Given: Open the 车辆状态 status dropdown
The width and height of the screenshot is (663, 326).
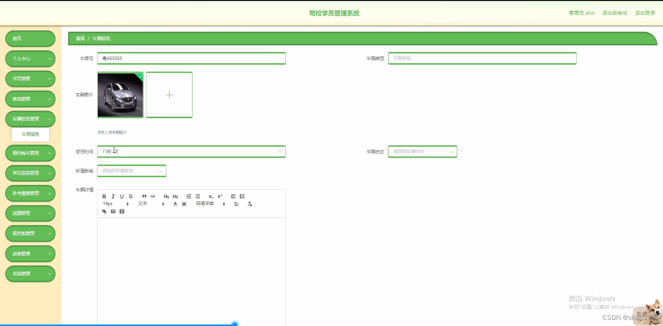Looking at the screenshot, I should (422, 151).
